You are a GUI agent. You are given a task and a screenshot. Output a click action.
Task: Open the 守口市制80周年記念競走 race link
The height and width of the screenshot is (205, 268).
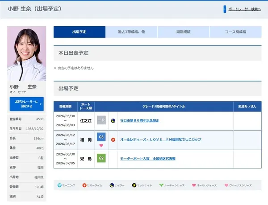coord(140,121)
